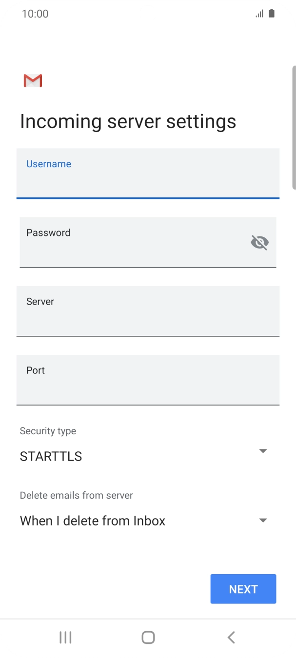Click the STARTTLS dropdown arrow
Screen dimensions: 296x658
(263, 451)
